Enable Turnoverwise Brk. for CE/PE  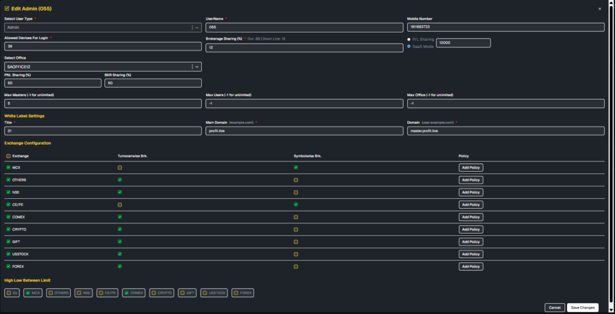coord(120,205)
